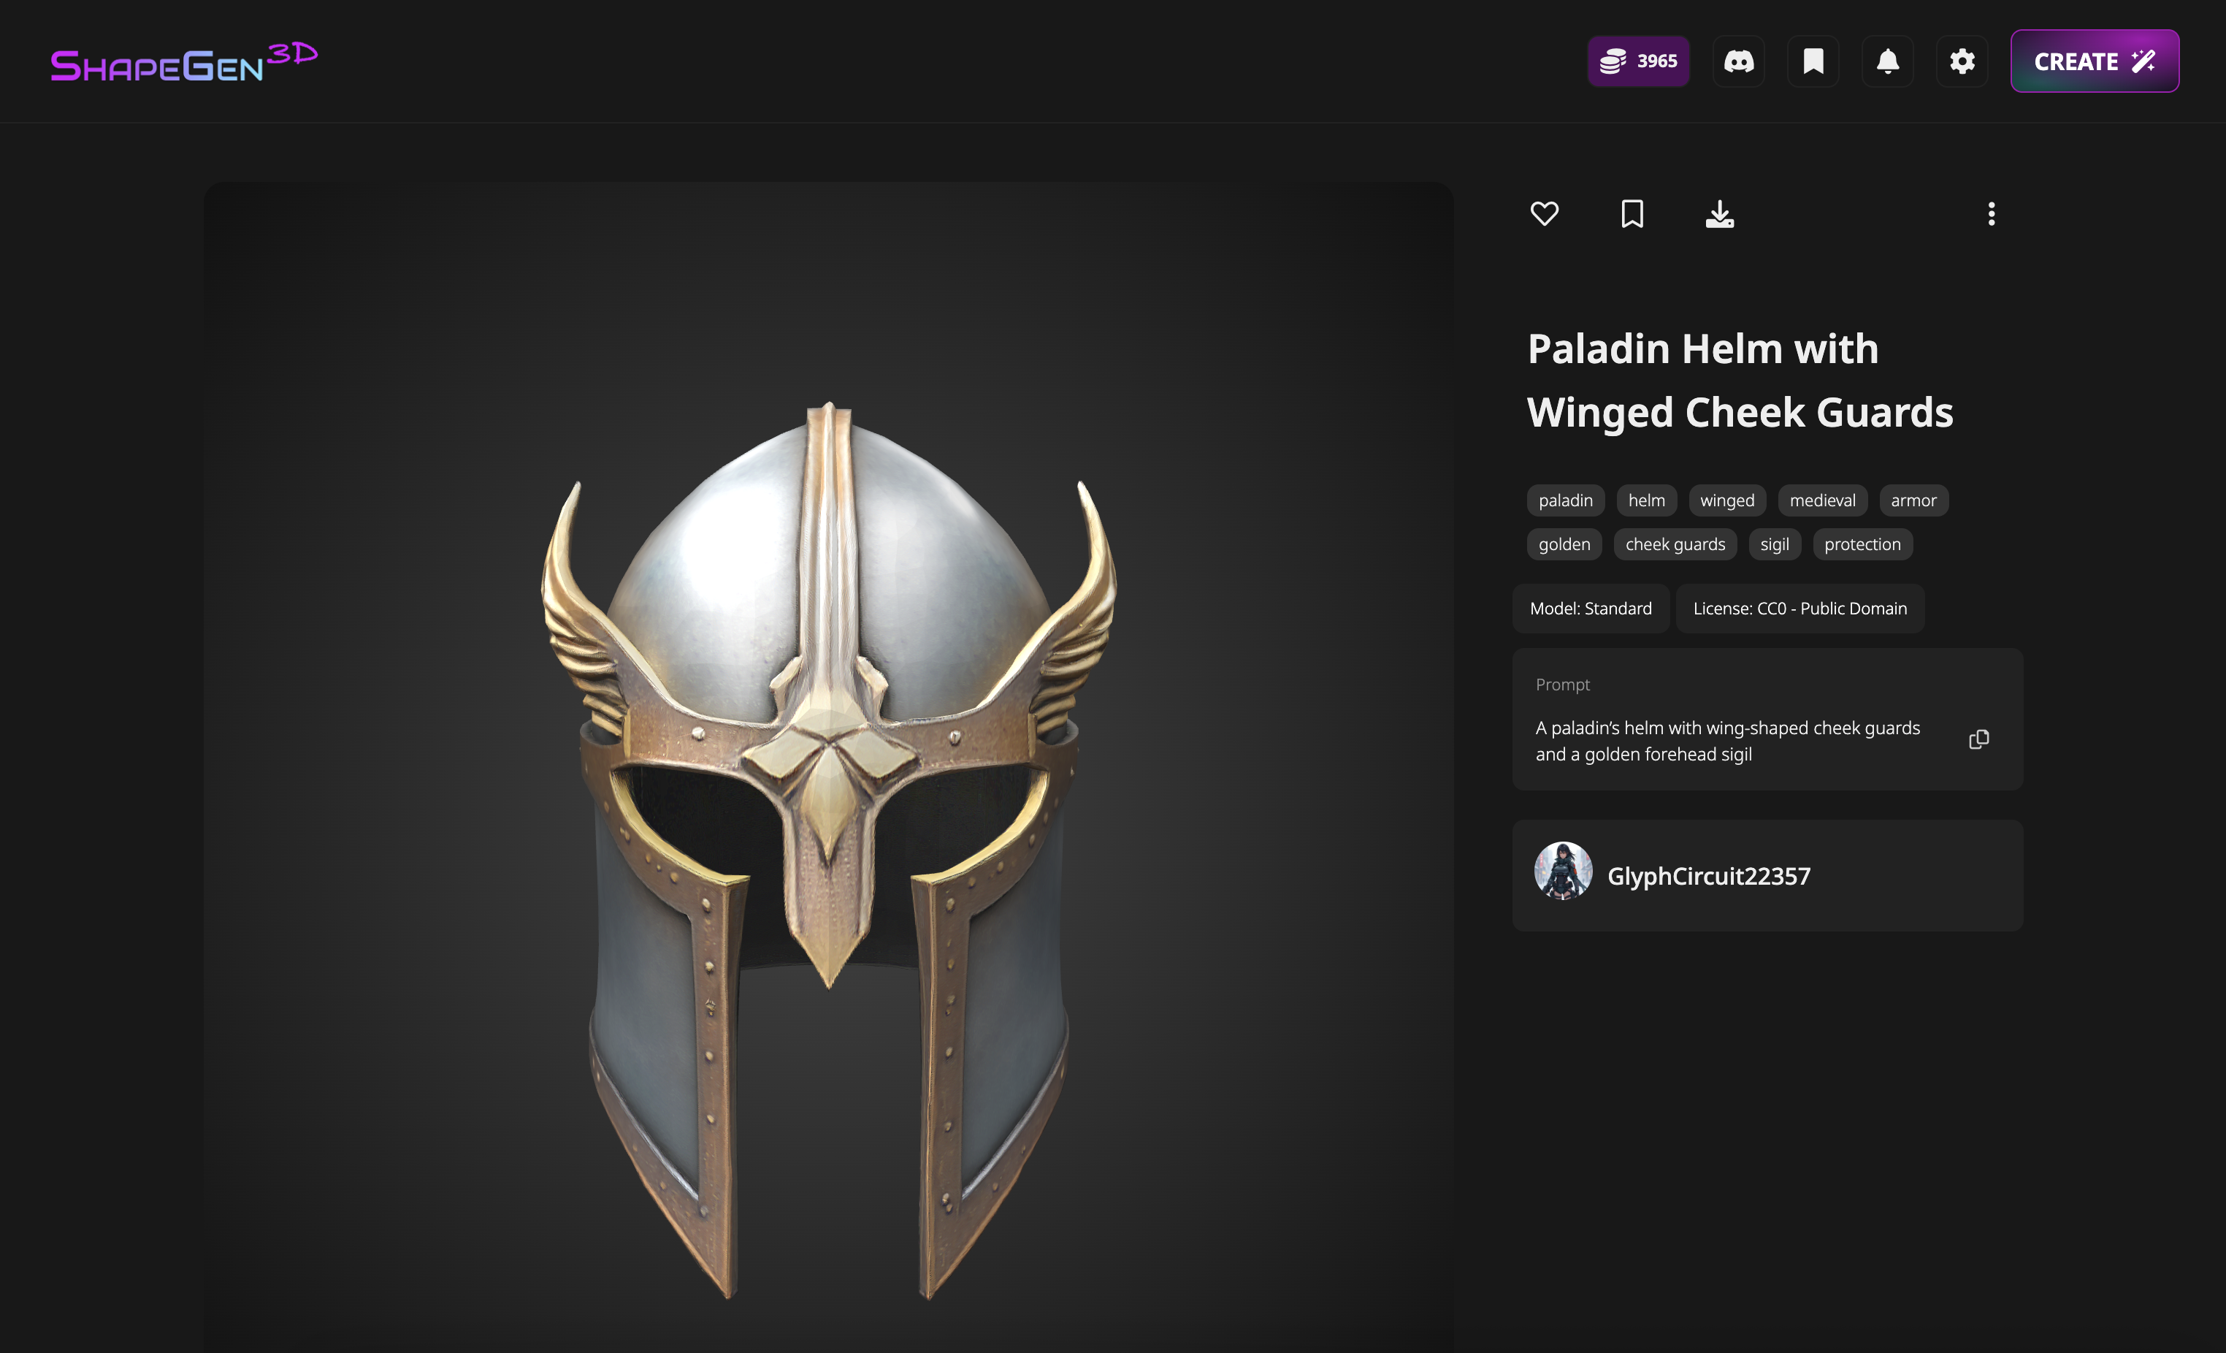2226x1353 pixels.
Task: Click the CREATE button
Action: pos(2093,61)
